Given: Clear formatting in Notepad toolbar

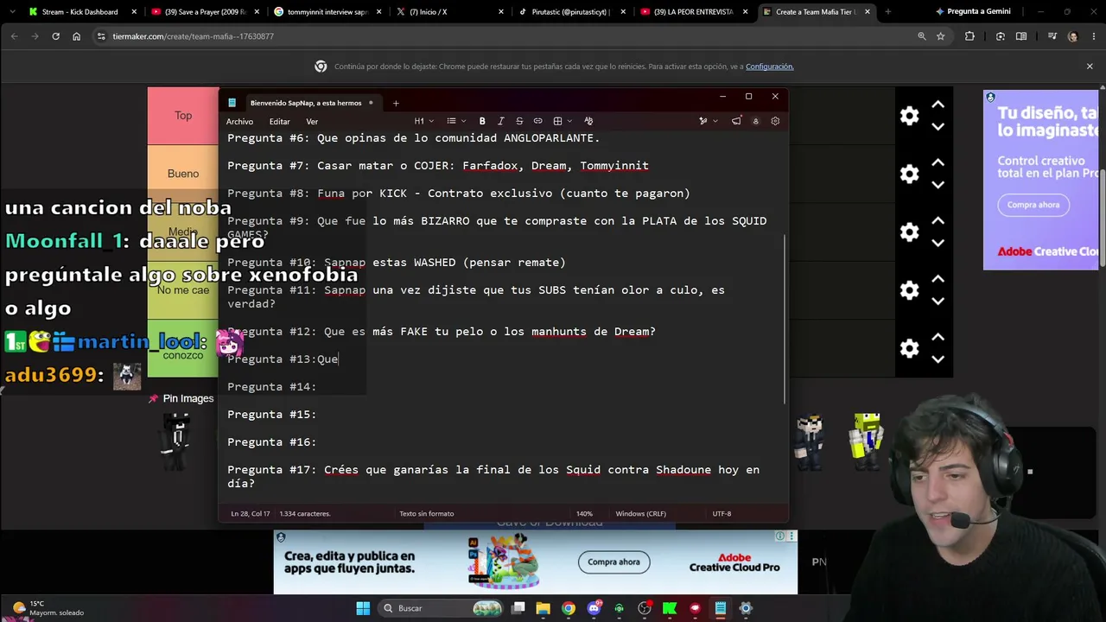Looking at the screenshot, I should click(588, 121).
